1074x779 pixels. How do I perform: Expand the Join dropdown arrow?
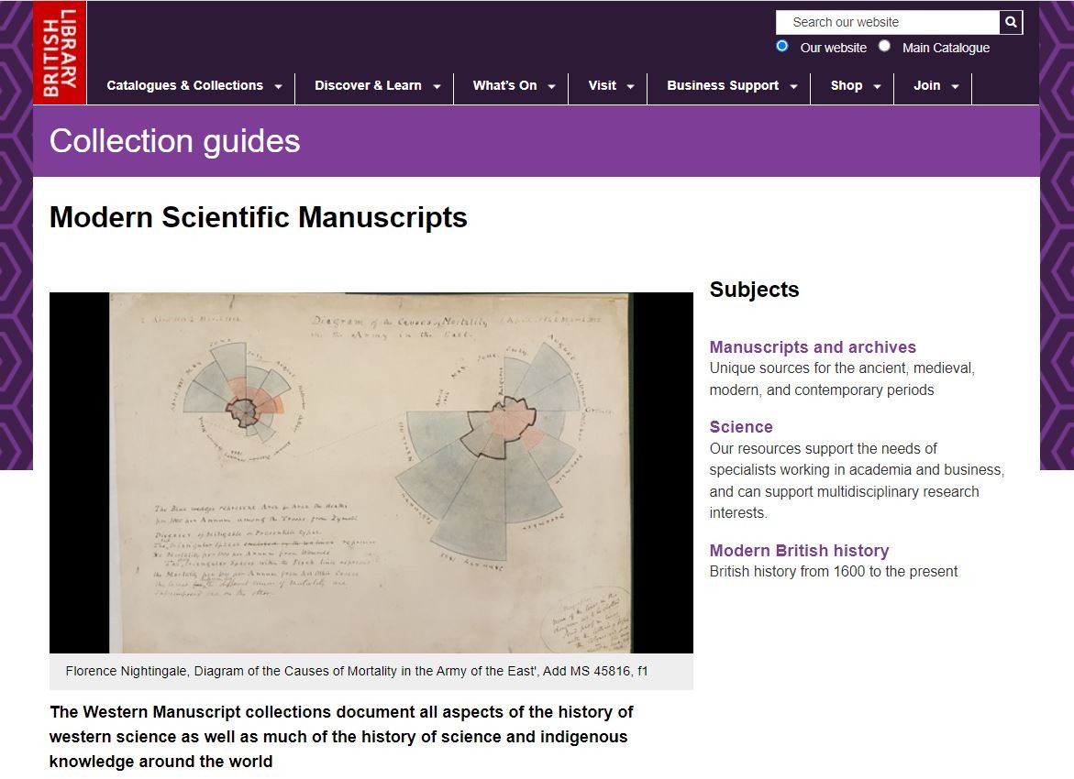pyautogui.click(x=955, y=87)
